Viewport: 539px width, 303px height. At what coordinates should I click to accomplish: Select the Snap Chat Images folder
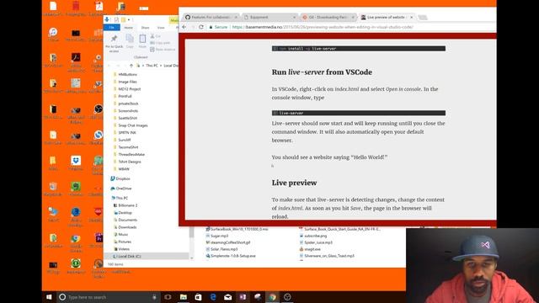click(x=133, y=125)
